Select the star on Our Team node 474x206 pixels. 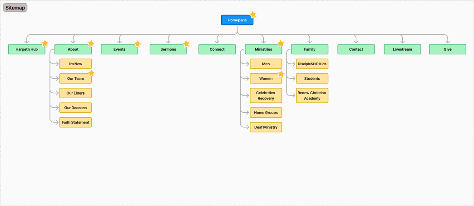point(91,73)
